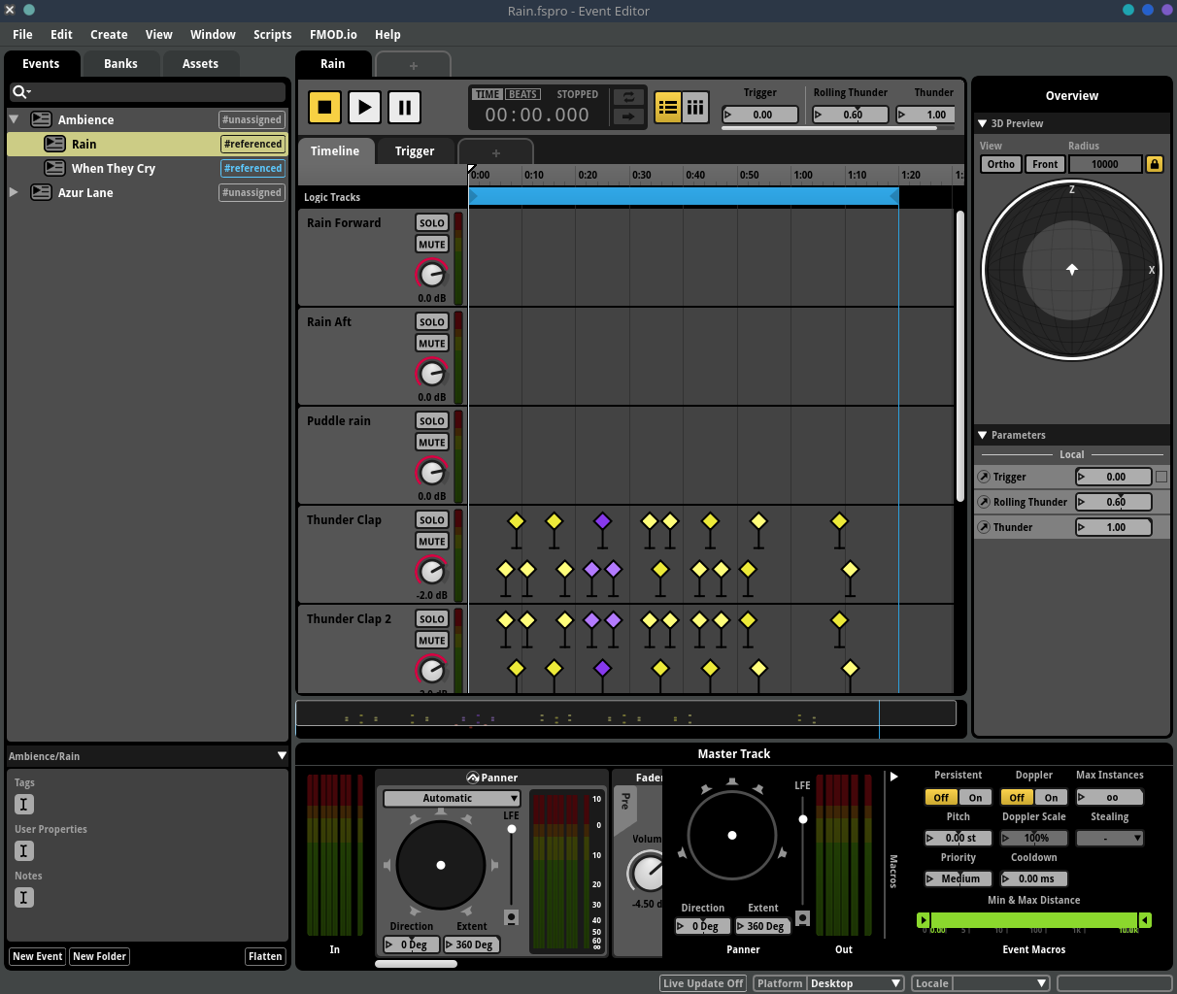Set Doppler to On
Viewport: 1177px width, 994px height.
(x=1051, y=798)
